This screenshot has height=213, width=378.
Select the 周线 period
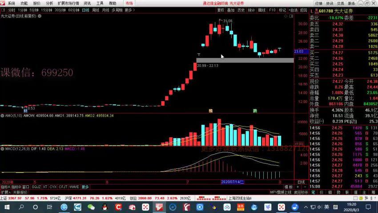pos(96,10)
